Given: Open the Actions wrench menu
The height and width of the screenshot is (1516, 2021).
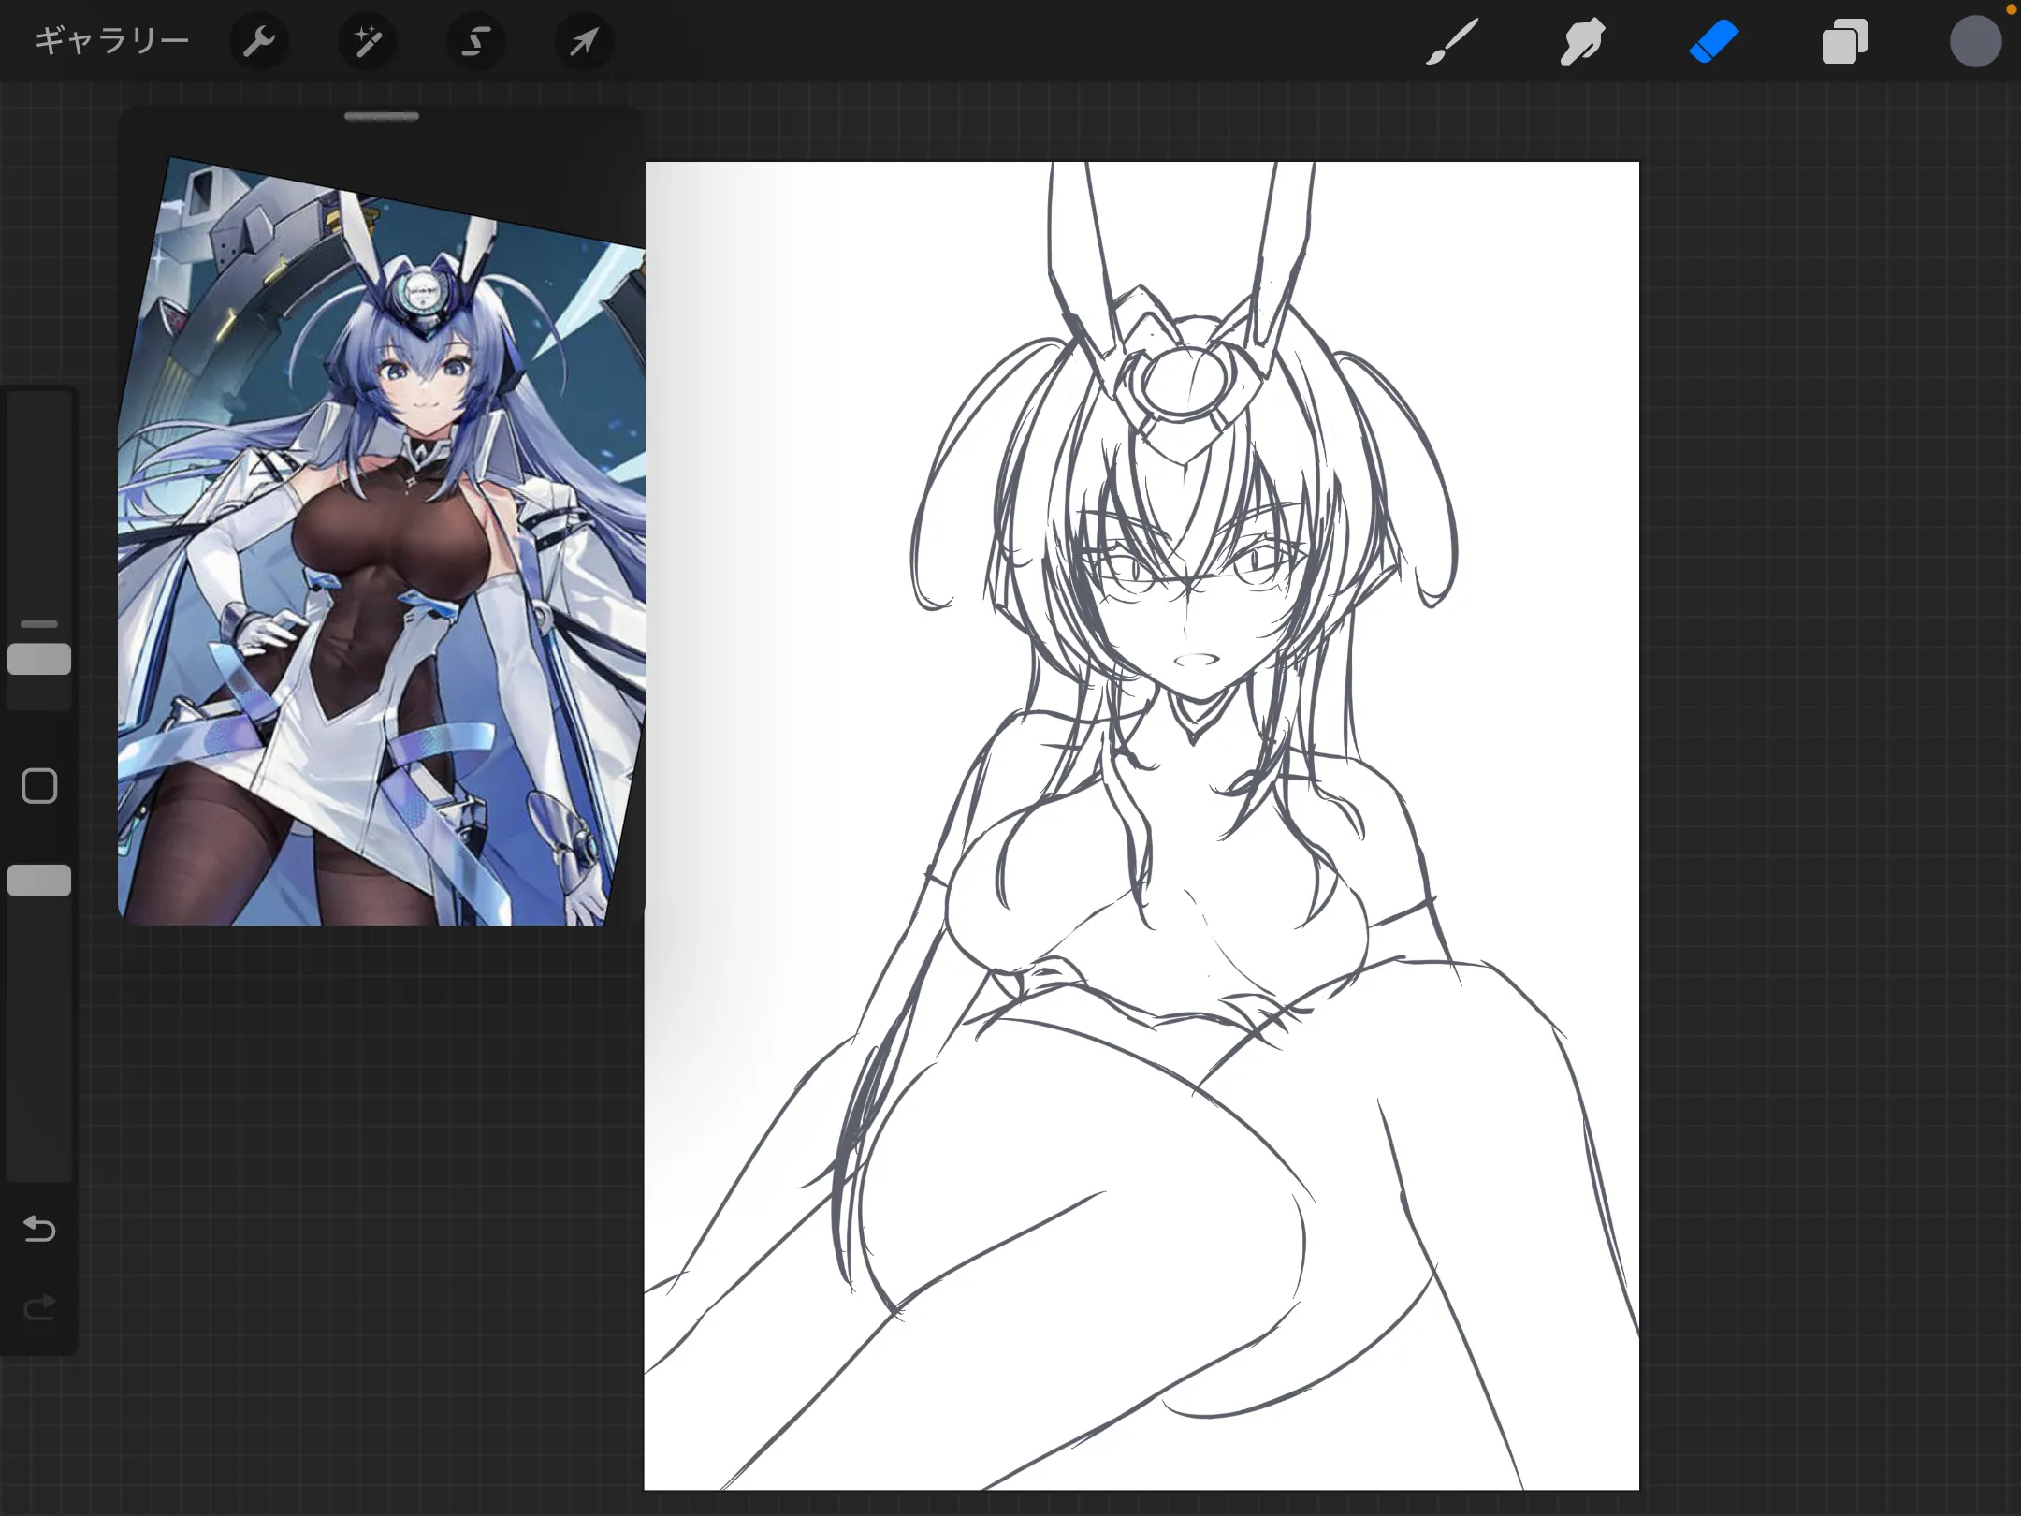Looking at the screenshot, I should 258,41.
